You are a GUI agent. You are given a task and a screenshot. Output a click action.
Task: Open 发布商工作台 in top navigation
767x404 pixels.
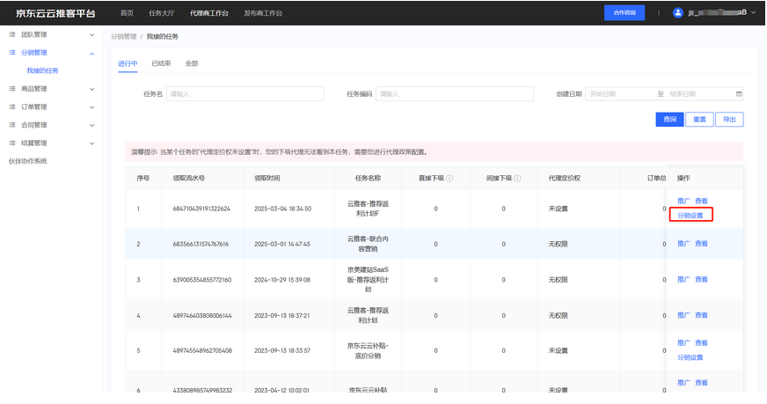[263, 13]
